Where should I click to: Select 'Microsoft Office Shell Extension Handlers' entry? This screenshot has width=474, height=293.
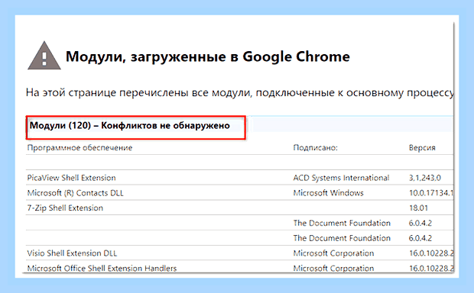(102, 269)
